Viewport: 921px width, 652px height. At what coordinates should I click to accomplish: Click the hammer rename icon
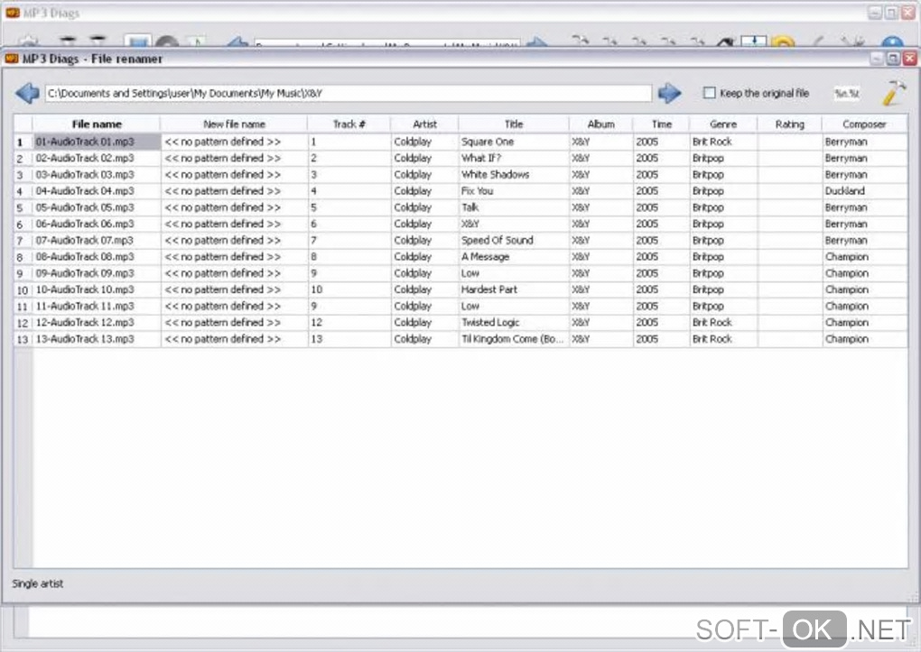[894, 93]
